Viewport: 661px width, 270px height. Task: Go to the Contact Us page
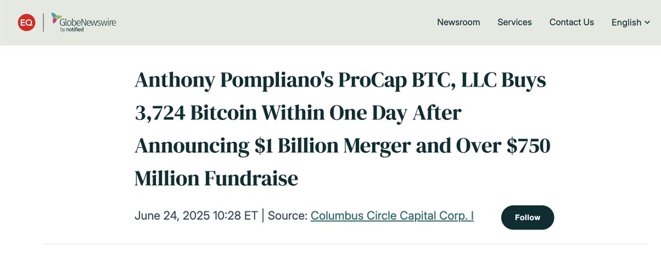(x=571, y=23)
